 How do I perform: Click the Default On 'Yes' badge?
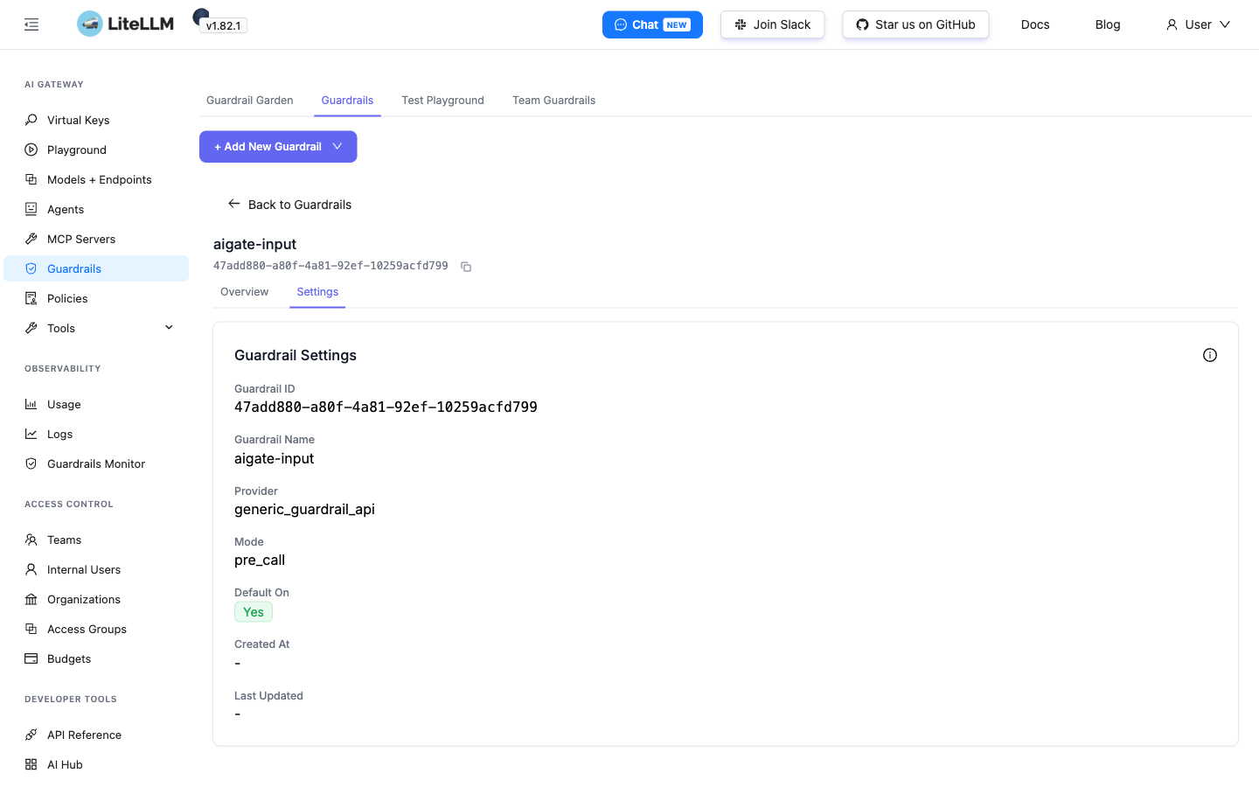[x=254, y=612]
